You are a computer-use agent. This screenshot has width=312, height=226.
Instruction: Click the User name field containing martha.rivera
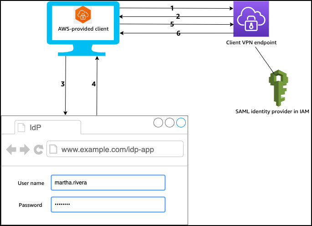point(107,183)
